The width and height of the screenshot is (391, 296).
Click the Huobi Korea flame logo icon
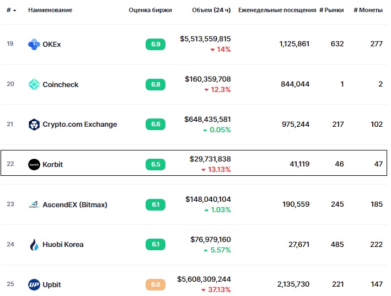[x=34, y=244]
